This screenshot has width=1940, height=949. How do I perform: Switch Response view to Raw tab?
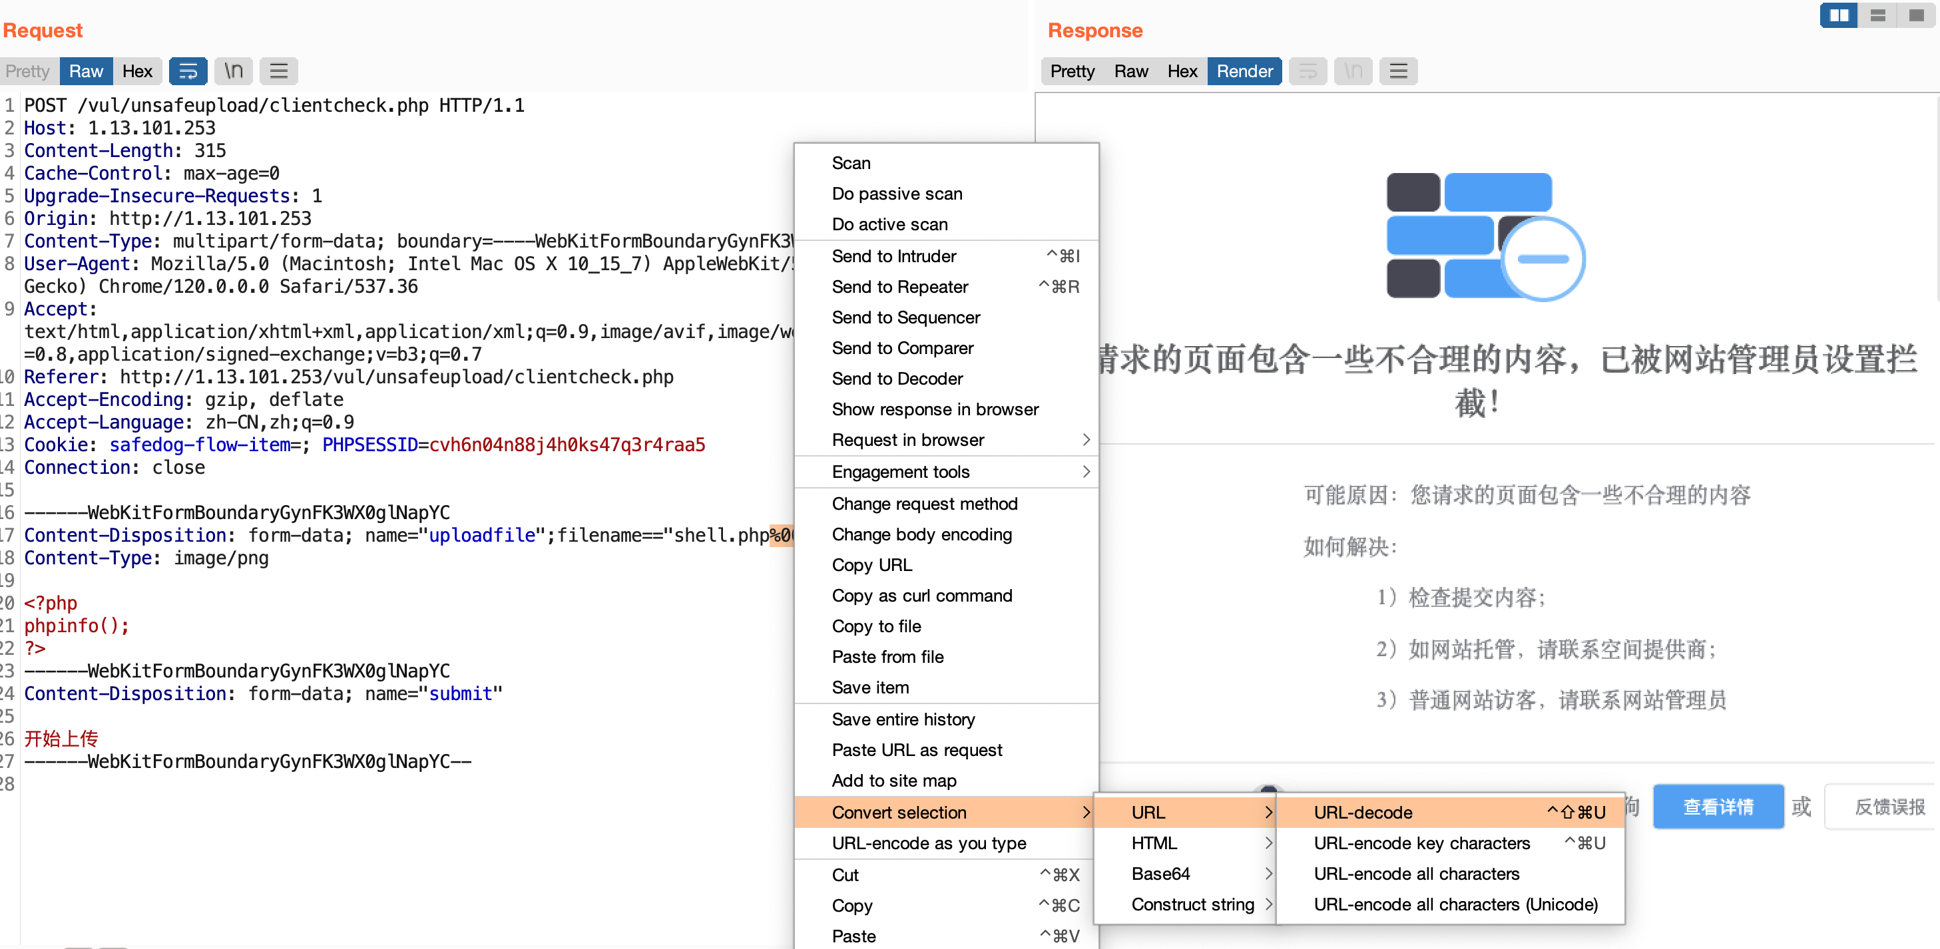(x=1130, y=71)
